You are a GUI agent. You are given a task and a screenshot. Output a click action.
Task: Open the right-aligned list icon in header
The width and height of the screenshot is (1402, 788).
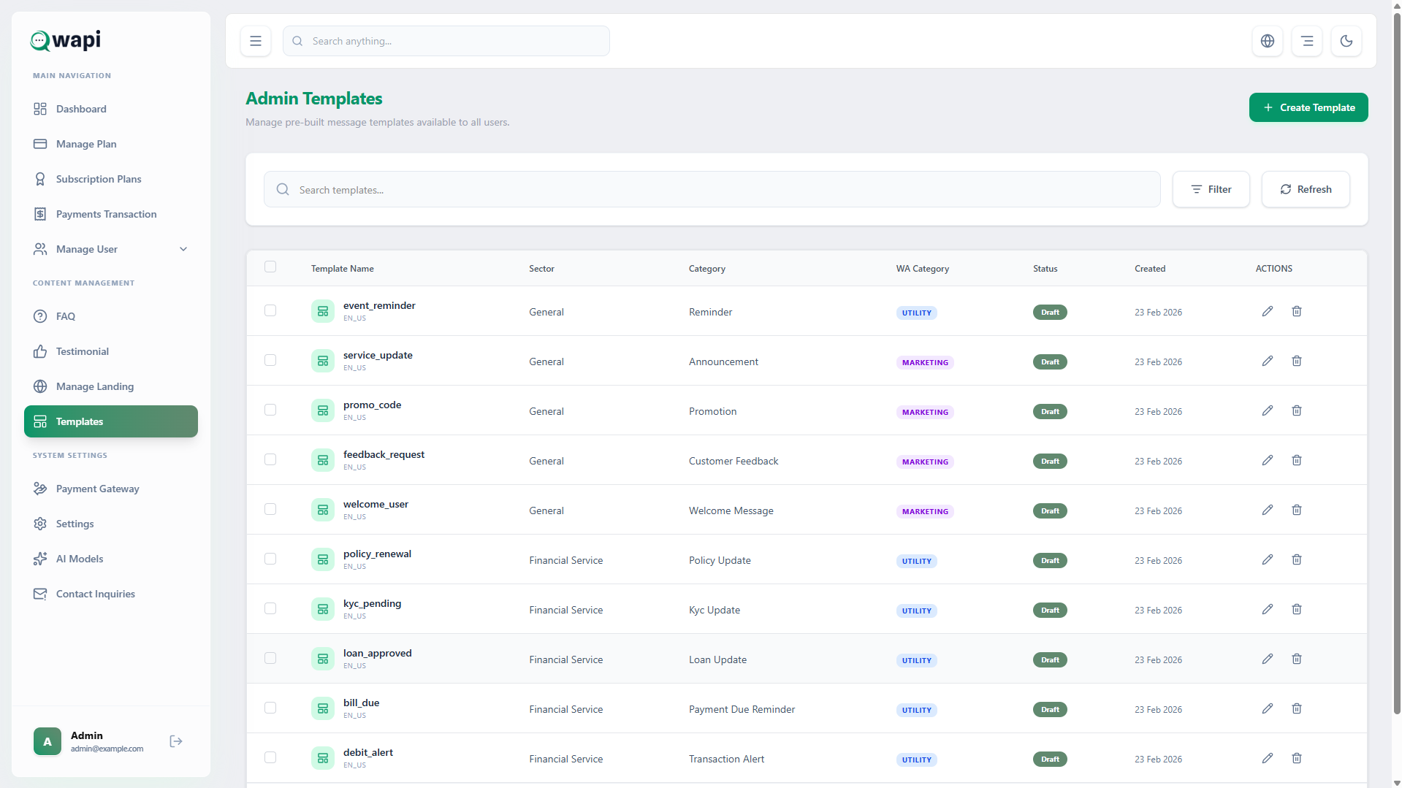(1306, 42)
